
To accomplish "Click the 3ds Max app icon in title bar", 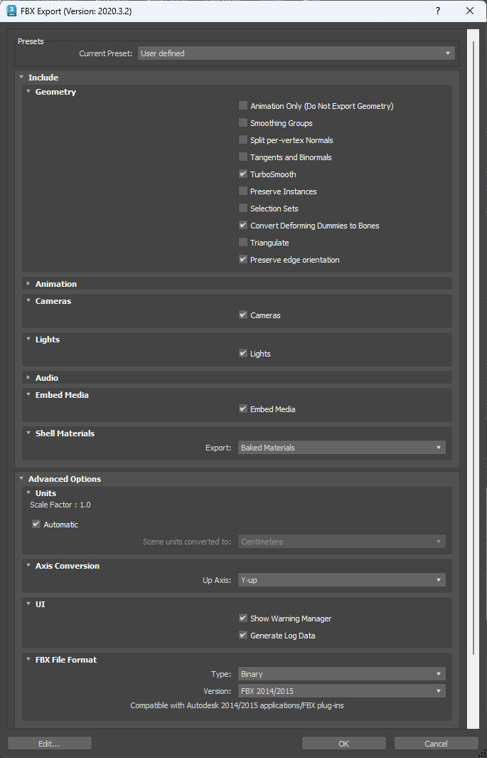I will pyautogui.click(x=11, y=11).
